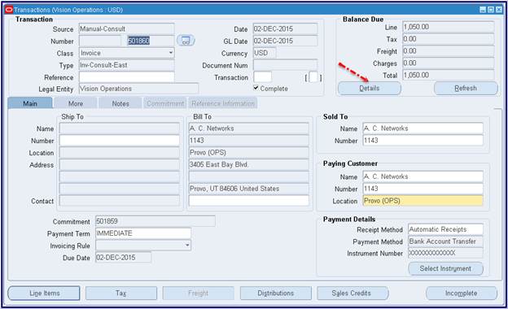Screen dimensions: 508x309
Task: Click the Ship To Contact field
Action: coord(120,201)
